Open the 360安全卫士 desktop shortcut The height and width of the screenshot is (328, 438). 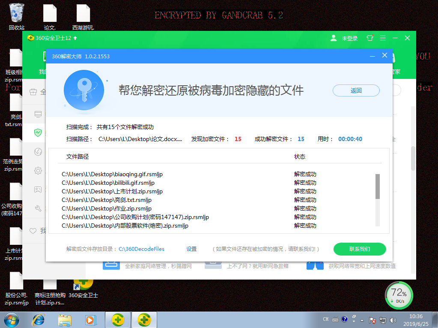tap(83, 289)
